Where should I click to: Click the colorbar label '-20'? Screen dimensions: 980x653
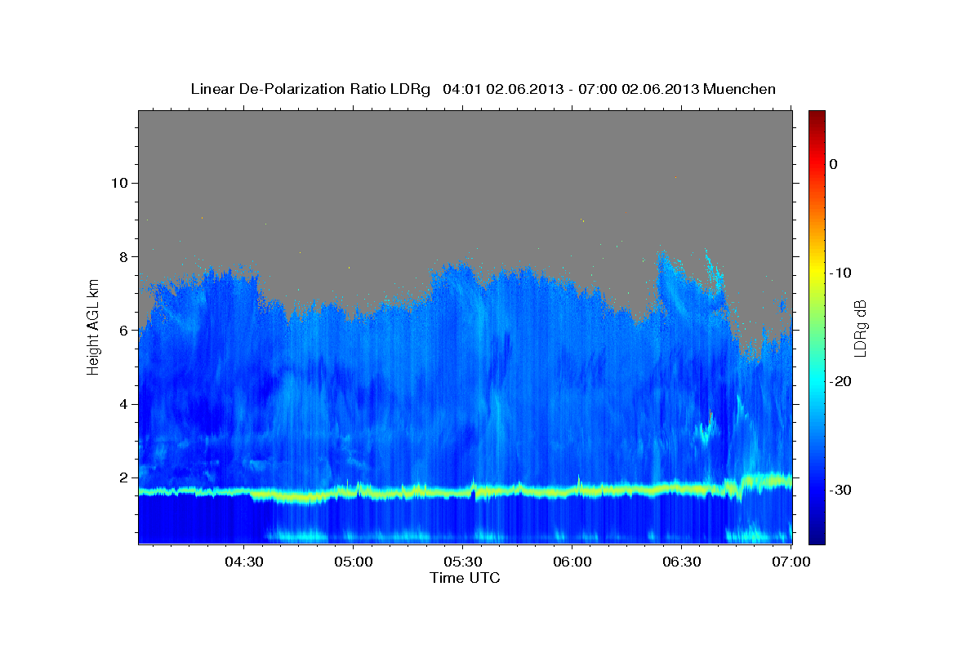point(840,381)
